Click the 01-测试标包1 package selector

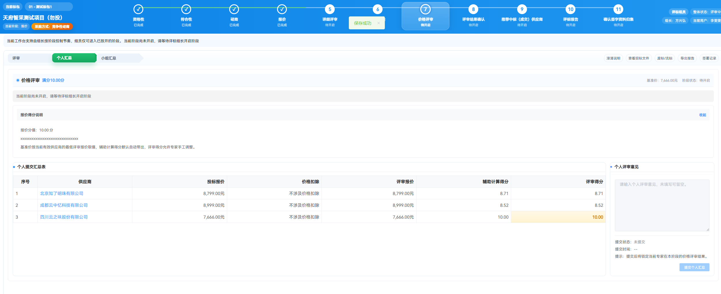point(49,7)
